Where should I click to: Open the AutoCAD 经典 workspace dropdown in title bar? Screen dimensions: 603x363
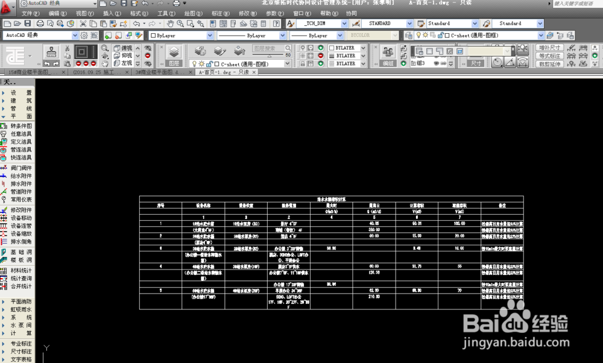[94, 4]
